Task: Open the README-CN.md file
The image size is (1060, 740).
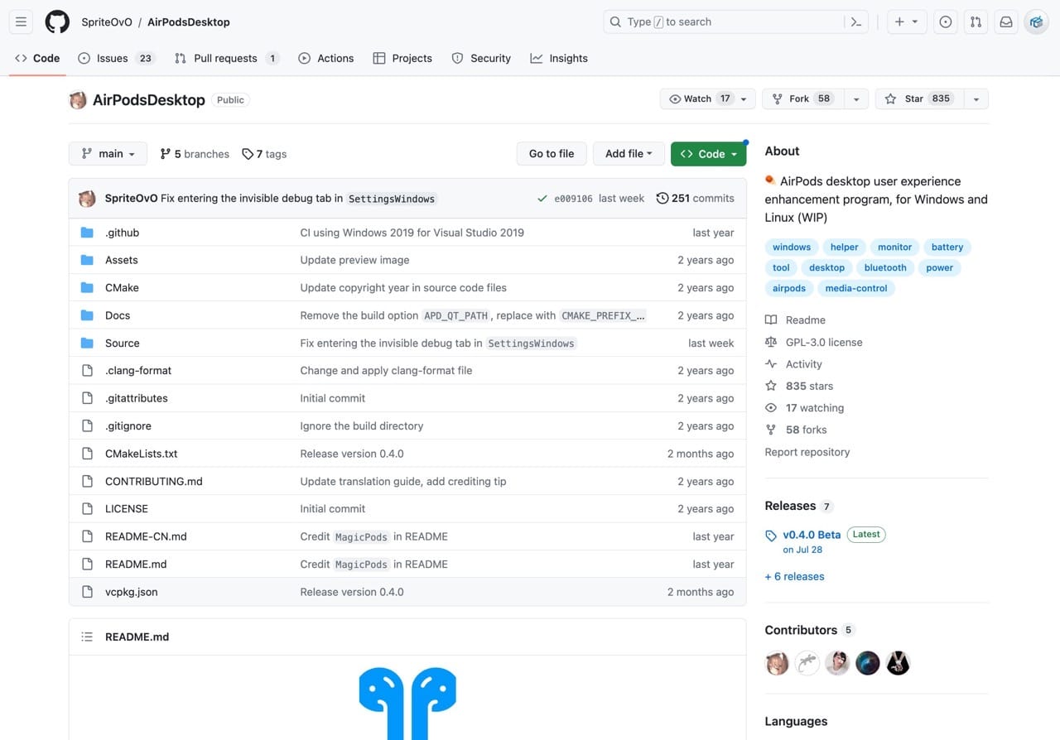Action: [146, 536]
